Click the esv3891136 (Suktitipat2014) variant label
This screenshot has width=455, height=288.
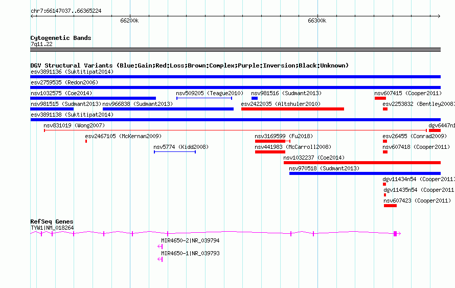point(72,72)
